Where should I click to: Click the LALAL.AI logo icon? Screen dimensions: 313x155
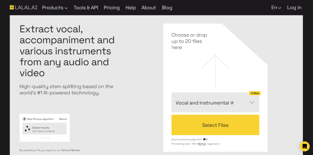click(x=12, y=8)
